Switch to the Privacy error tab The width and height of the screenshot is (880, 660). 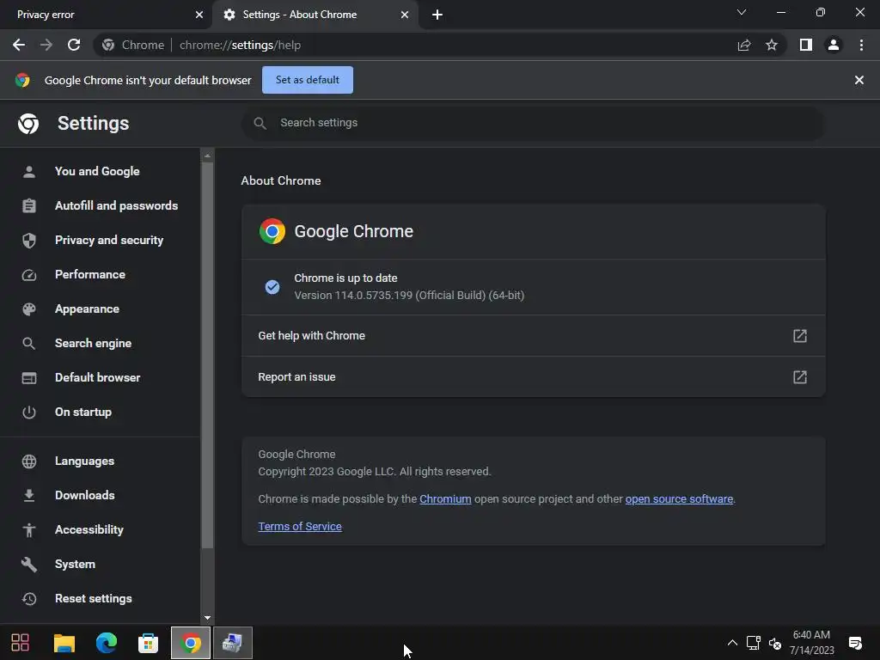[107, 15]
